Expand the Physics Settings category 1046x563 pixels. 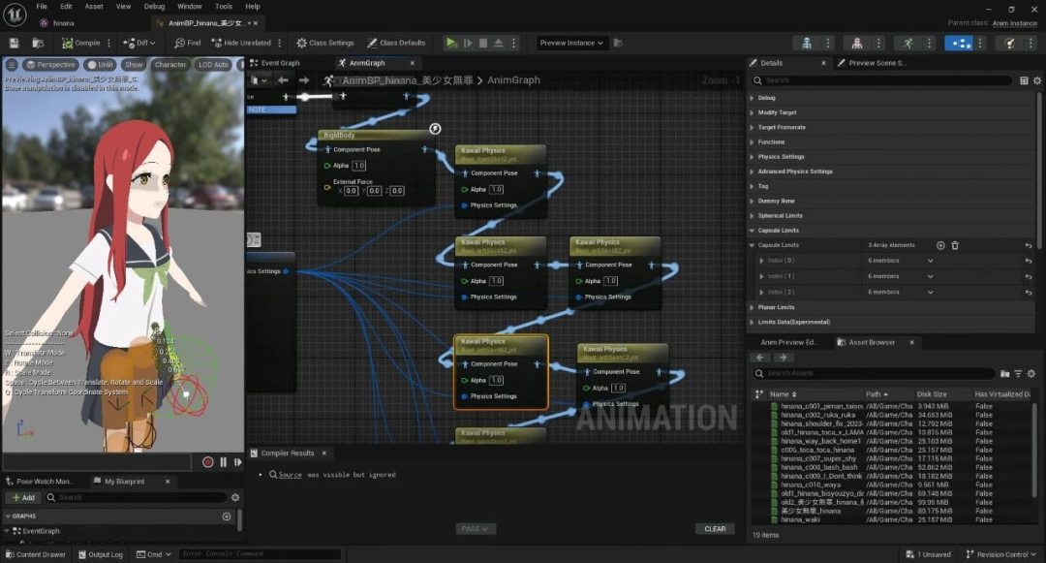tap(752, 157)
